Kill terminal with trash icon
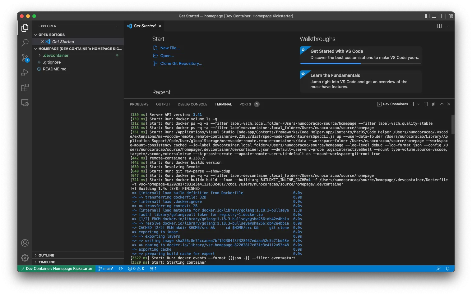Screen dimensions: 472x295 [x=433, y=104]
